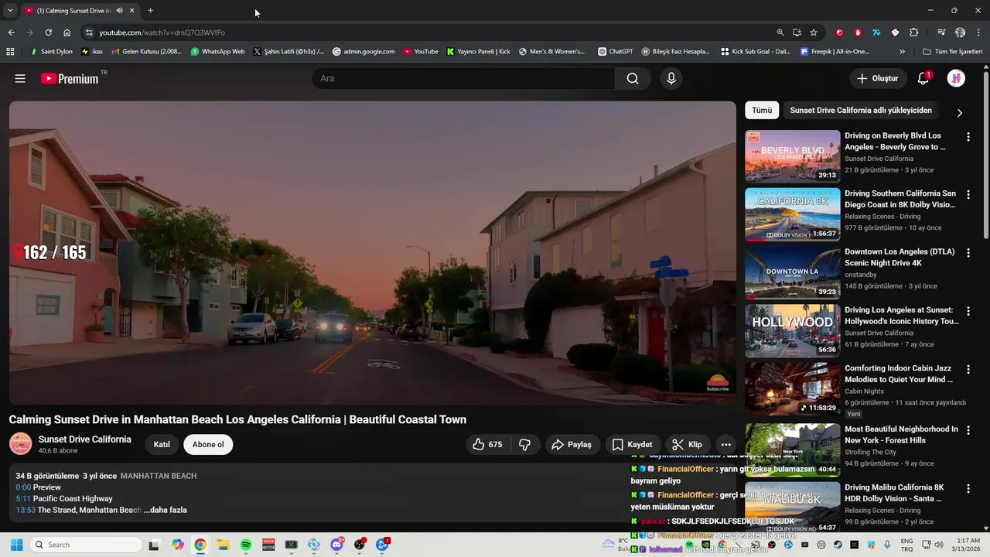The image size is (990, 557).
Task: Open Tüm Yer İşaretleri bookmarks folder
Action: pyautogui.click(x=952, y=52)
